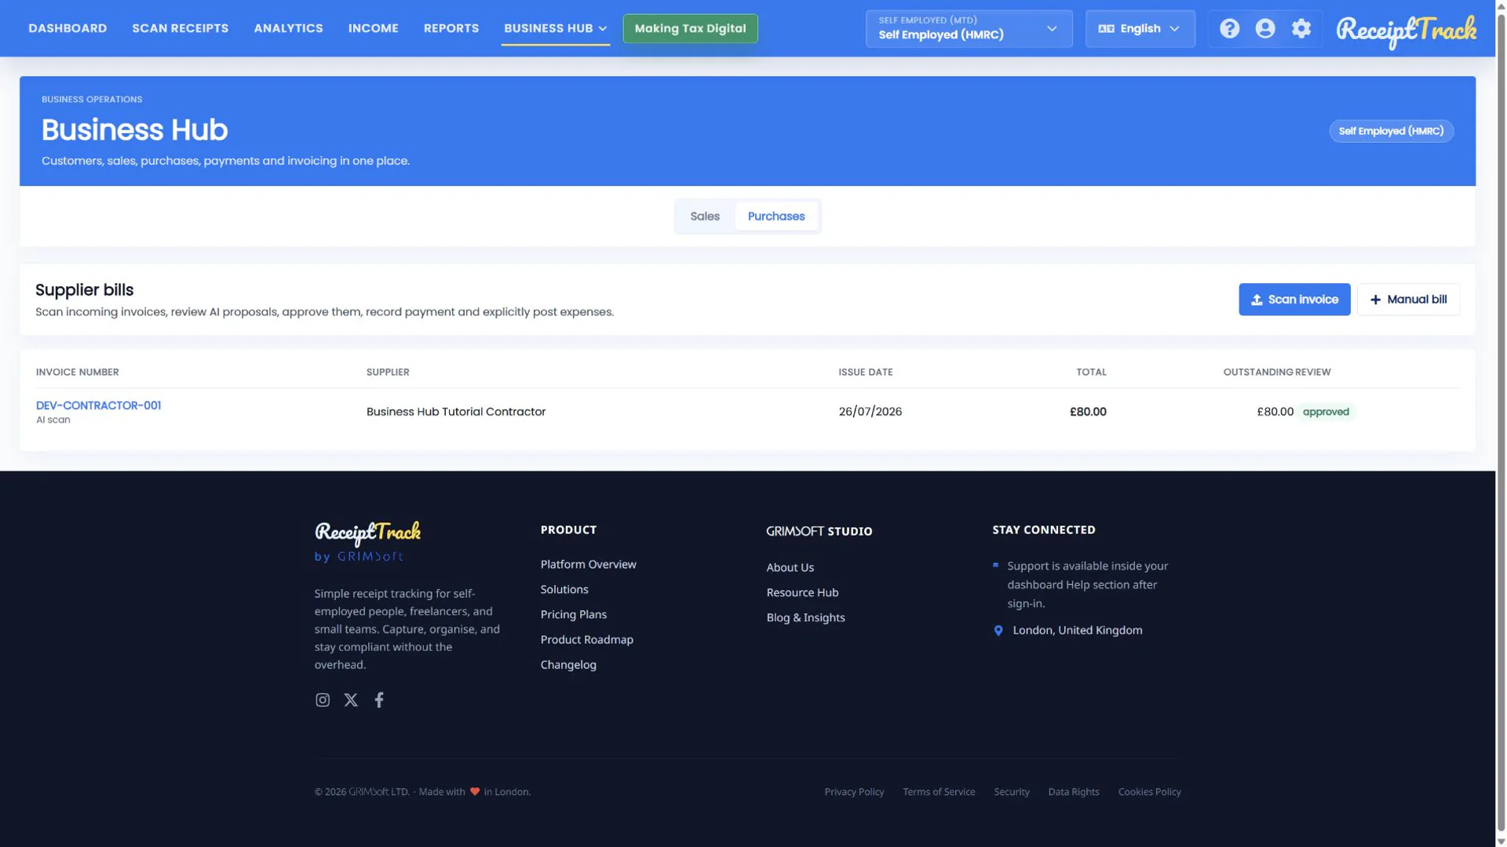Image resolution: width=1507 pixels, height=847 pixels.
Task: Open Platform Overview footer link
Action: click(588, 565)
